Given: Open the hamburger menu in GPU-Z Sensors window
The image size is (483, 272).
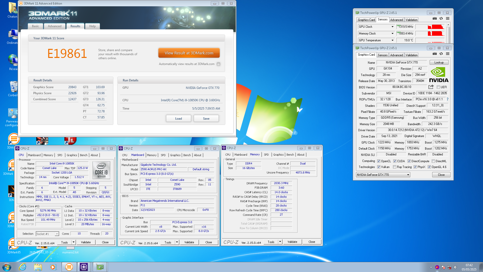Looking at the screenshot, I should 448,19.
